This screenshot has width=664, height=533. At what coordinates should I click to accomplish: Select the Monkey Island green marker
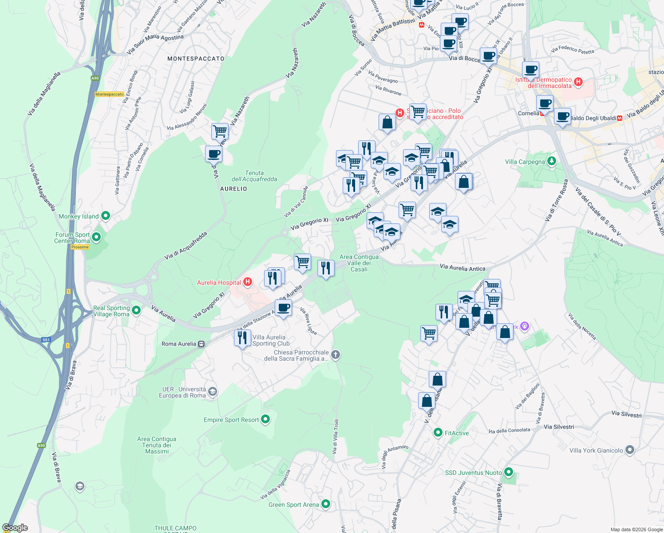105,216
